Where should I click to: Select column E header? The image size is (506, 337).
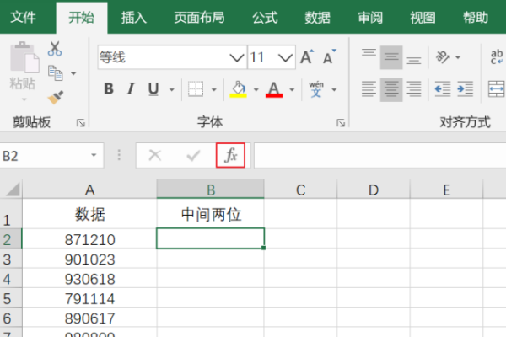(447, 190)
